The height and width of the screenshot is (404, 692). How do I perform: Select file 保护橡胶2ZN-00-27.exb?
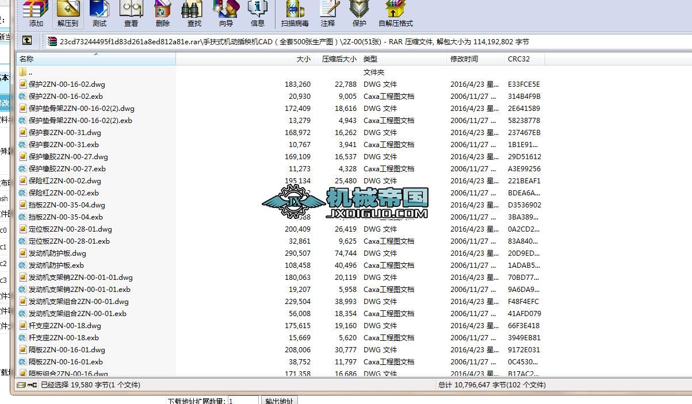pyautogui.click(x=67, y=168)
